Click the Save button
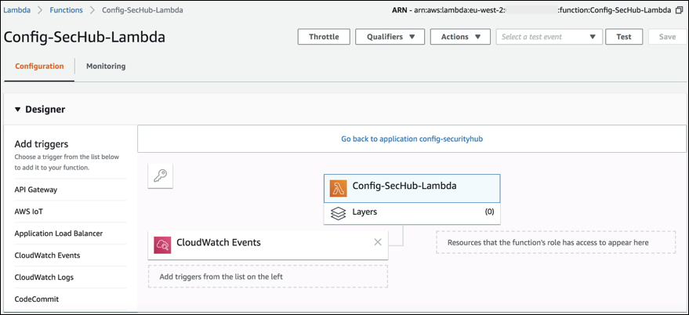Viewport: 689px width, 315px height. tap(667, 37)
